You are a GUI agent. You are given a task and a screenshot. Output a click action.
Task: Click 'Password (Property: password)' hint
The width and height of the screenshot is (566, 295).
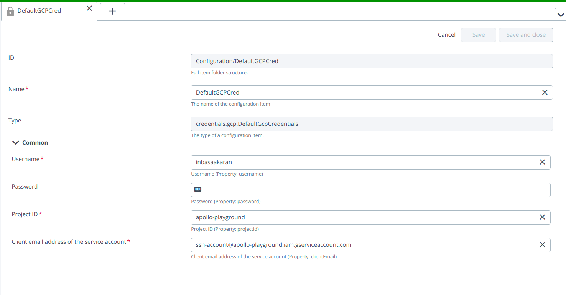coord(226,202)
